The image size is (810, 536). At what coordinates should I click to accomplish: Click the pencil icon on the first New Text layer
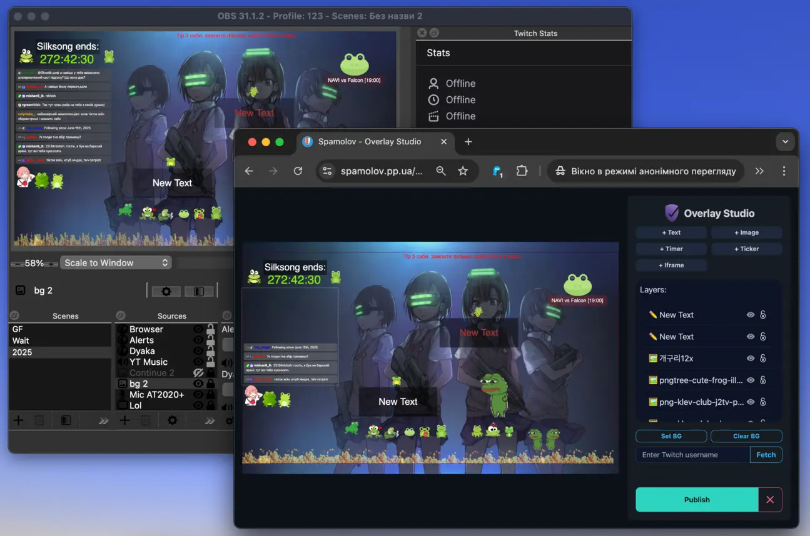[654, 314]
